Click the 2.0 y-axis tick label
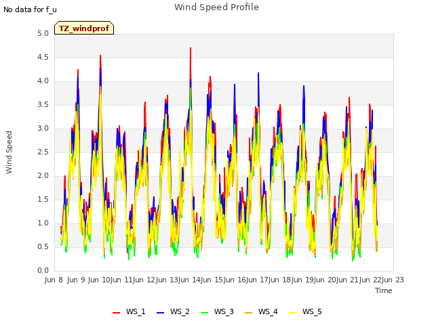This screenshot has height=325, width=434. [x=43, y=176]
